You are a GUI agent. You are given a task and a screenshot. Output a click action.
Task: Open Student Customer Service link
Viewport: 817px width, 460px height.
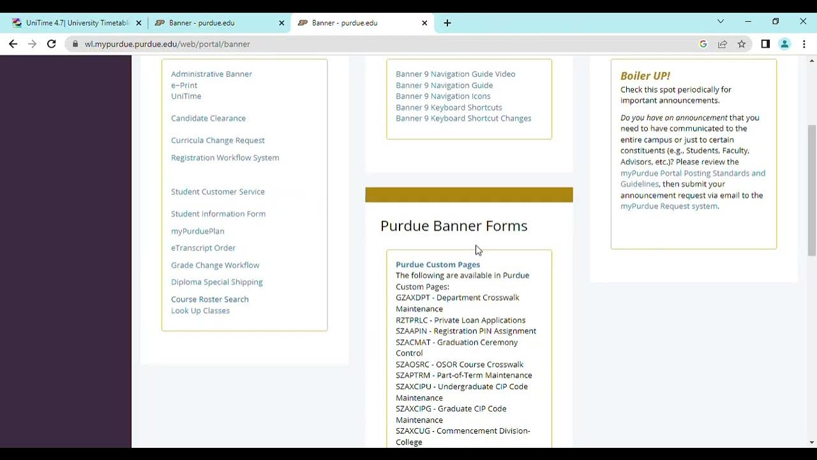[x=218, y=192]
